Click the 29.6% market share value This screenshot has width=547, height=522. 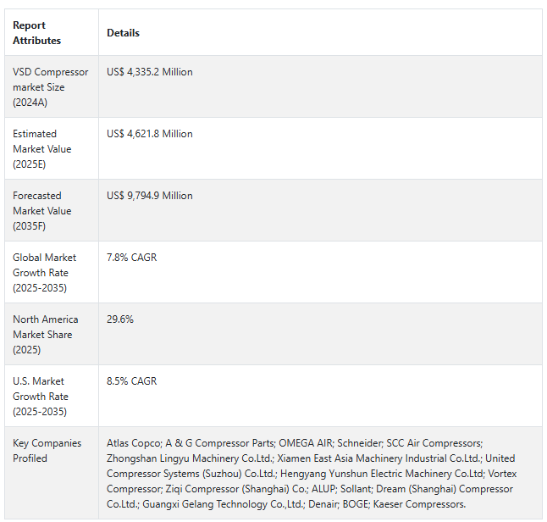coord(120,319)
